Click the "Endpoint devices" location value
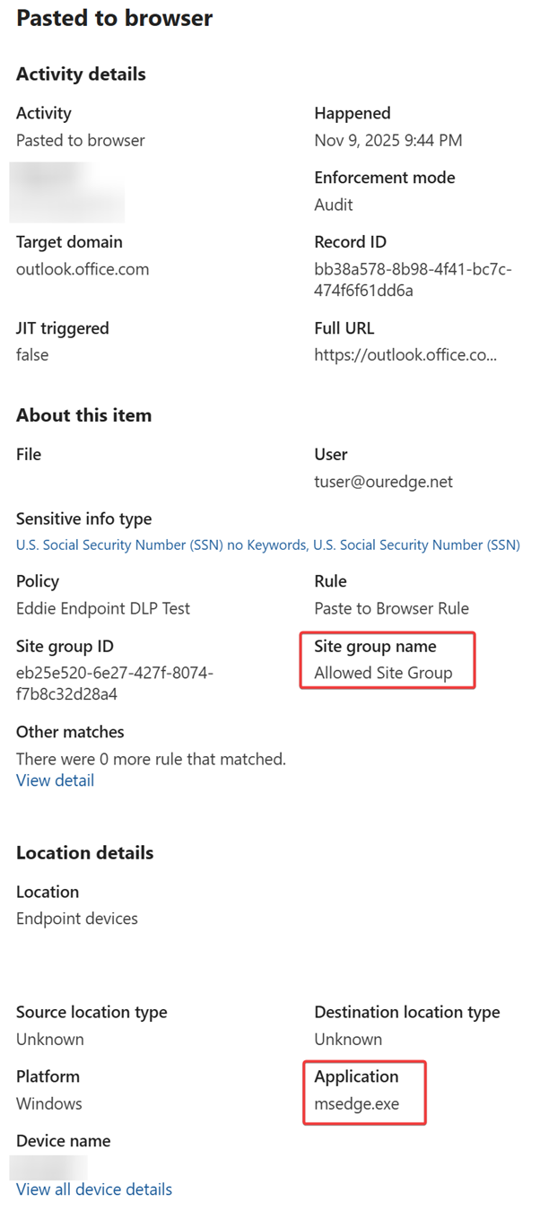 pyautogui.click(x=77, y=919)
